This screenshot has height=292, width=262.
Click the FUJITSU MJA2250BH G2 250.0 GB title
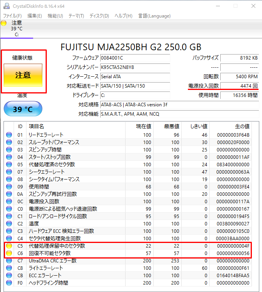tap(131, 47)
